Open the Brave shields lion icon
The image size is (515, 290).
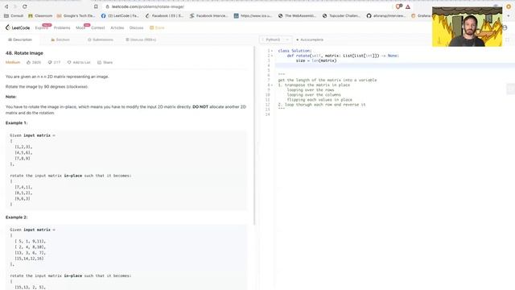click(398, 6)
